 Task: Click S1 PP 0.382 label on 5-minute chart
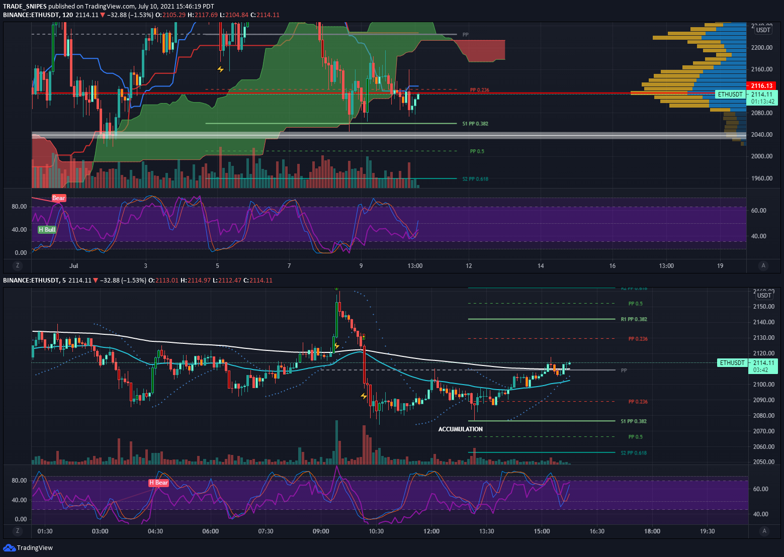coord(634,421)
